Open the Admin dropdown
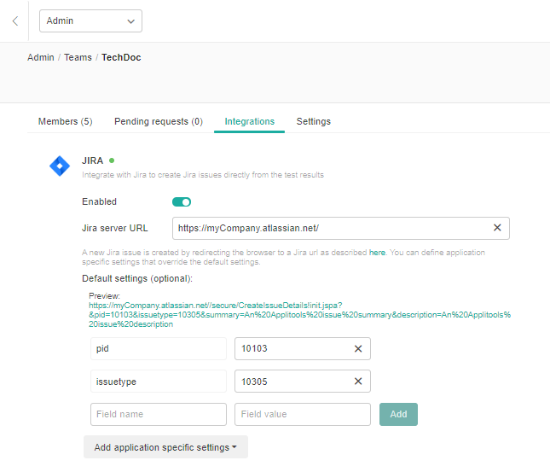This screenshot has width=550, height=472. 90,20
